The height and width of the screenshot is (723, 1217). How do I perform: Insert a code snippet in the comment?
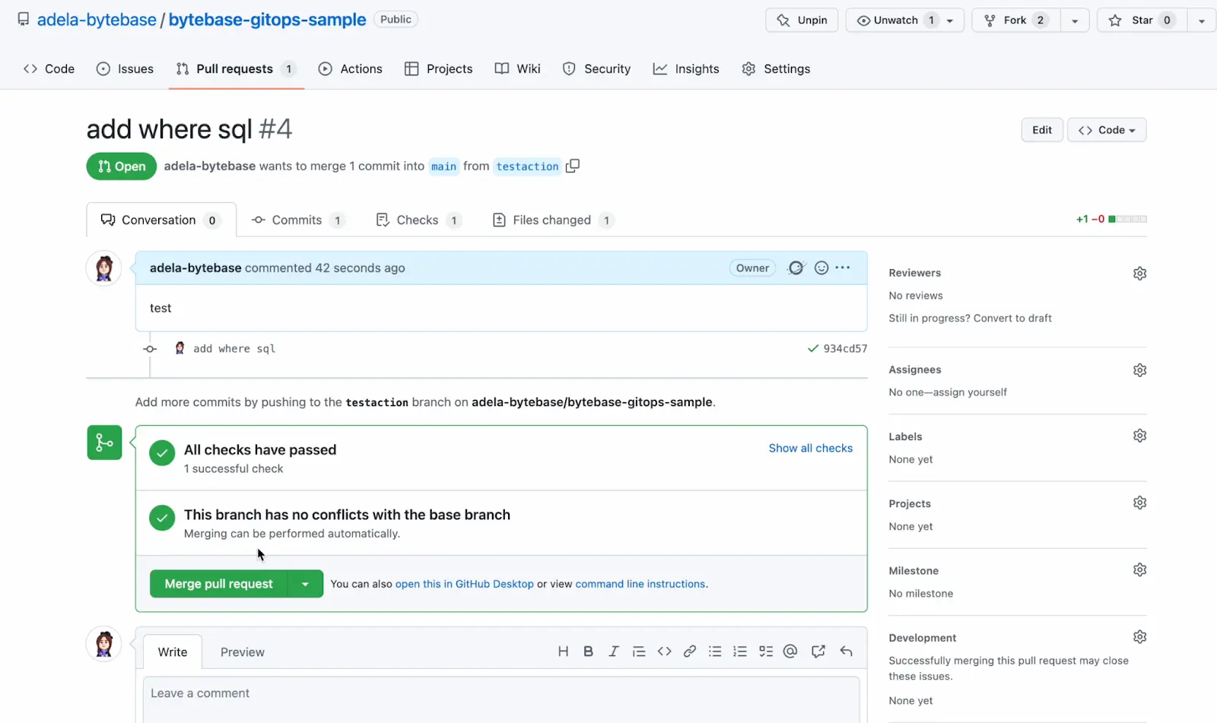pos(664,651)
